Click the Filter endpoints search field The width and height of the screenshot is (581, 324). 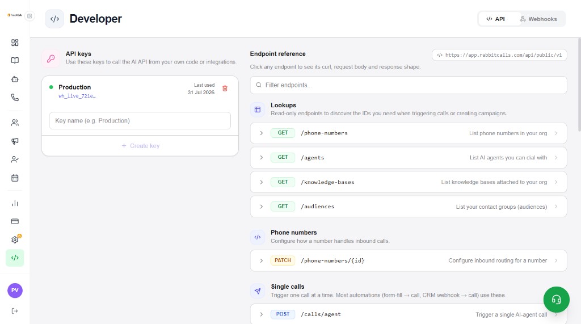(409, 85)
